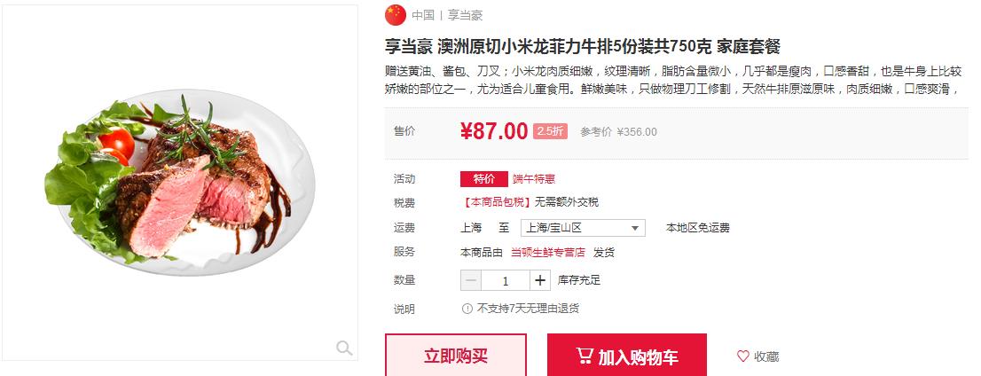Click the magnifier zoom icon on product image
The image size is (981, 376).
[x=344, y=348]
